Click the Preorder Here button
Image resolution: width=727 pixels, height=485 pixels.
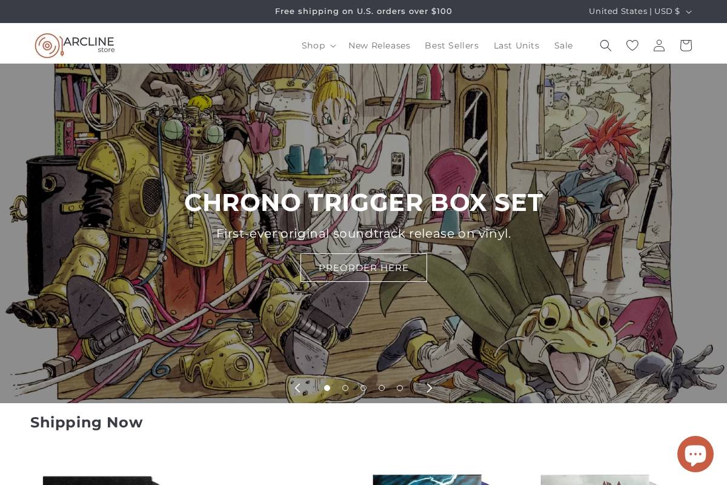(363, 267)
